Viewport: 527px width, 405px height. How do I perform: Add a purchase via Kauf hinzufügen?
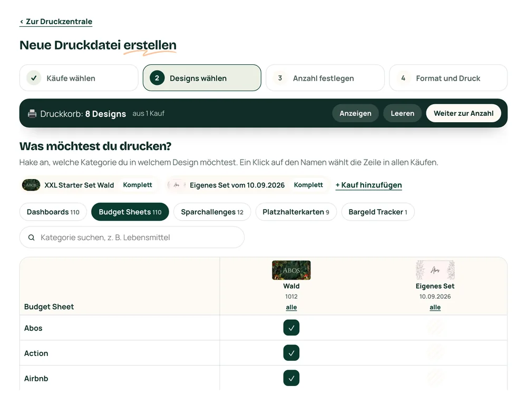coord(369,185)
